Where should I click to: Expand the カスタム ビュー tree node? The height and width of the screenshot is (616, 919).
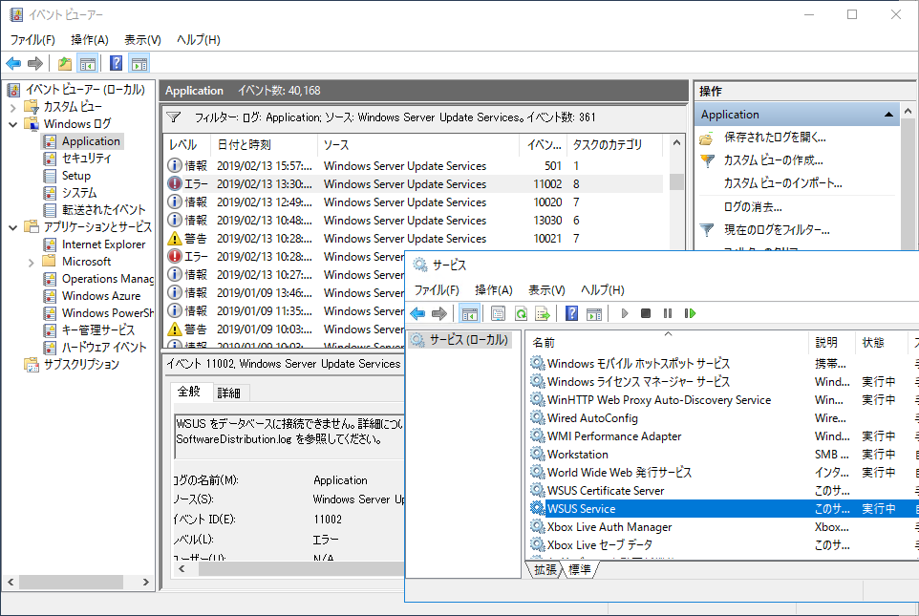coord(12,108)
